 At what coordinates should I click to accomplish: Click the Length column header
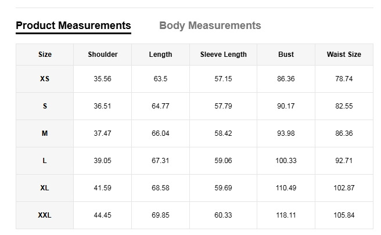pos(160,55)
